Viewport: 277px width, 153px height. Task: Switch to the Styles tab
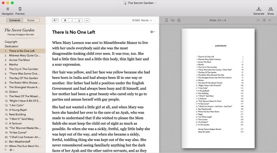point(31,20)
